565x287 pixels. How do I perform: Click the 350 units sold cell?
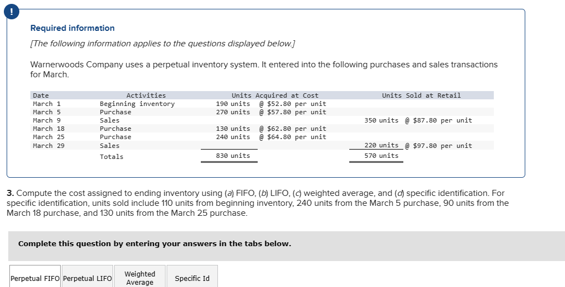[x=381, y=120]
